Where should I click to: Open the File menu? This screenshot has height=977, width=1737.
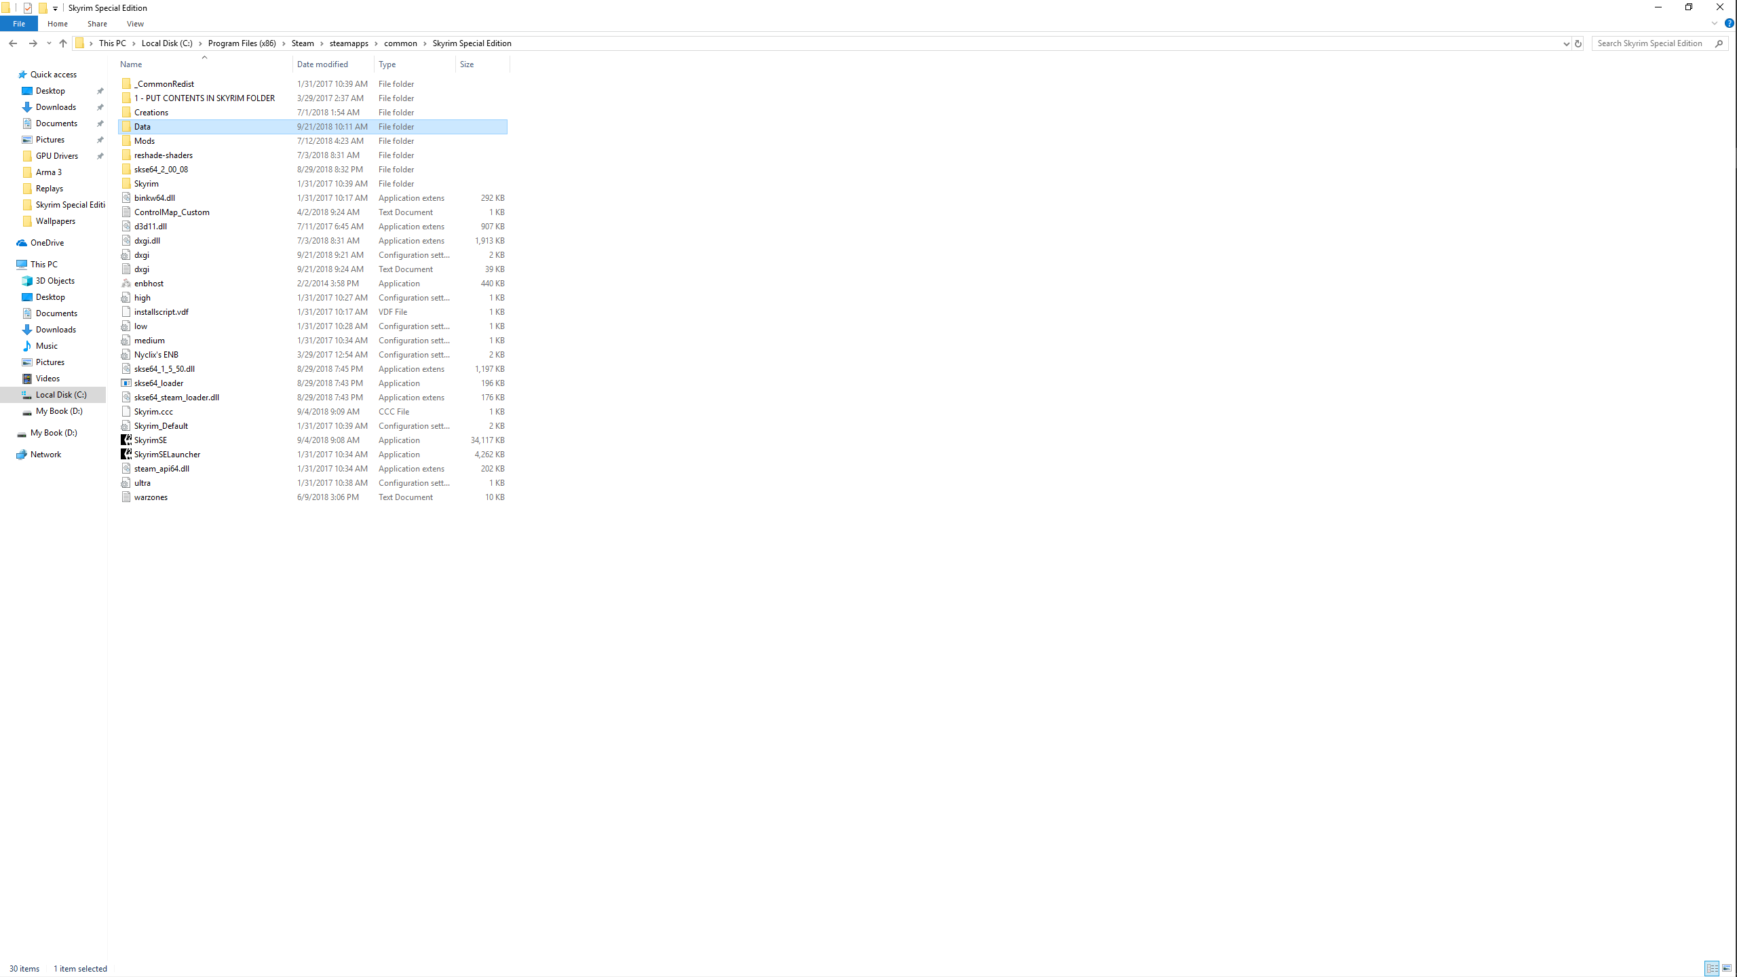[x=19, y=24]
